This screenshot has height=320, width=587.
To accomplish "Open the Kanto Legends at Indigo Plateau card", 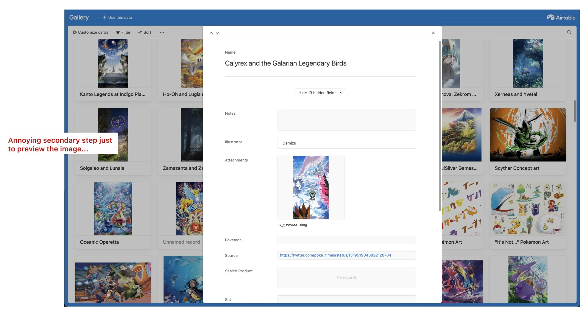I will 113,70.
